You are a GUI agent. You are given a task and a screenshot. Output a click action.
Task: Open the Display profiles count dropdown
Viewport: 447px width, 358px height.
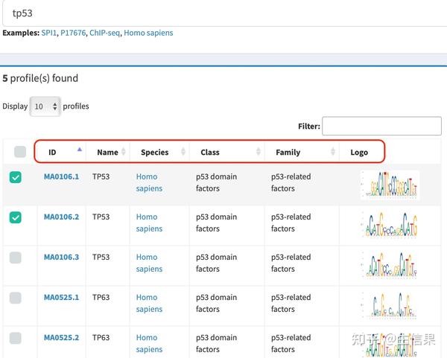(x=45, y=106)
